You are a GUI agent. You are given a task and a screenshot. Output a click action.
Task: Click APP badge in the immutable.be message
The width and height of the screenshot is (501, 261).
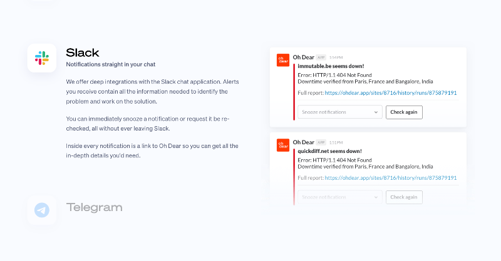pos(321,57)
